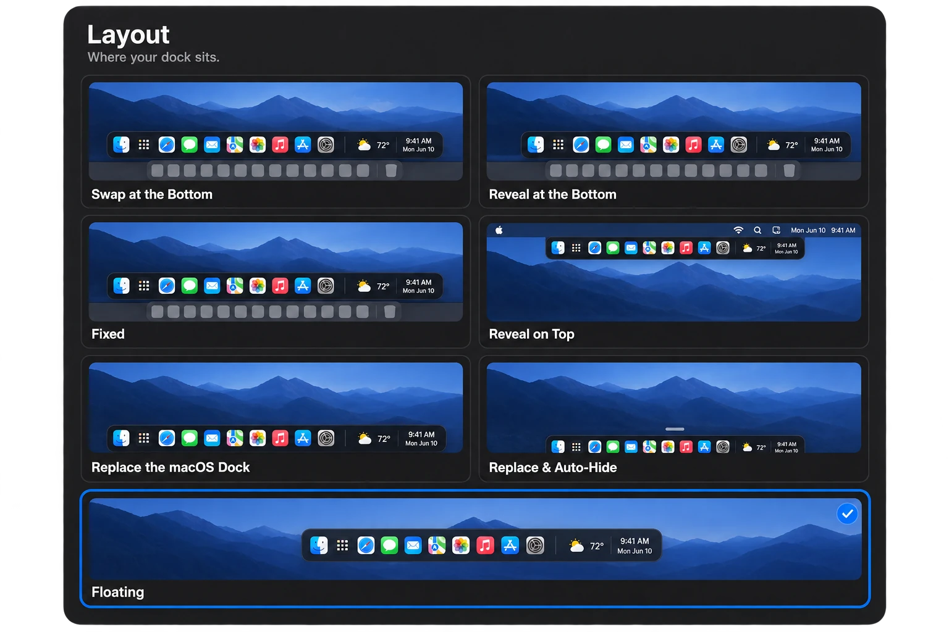The height and width of the screenshot is (632, 949).
Task: Pick the Replace the macOS Dock layout
Action: coord(276,418)
